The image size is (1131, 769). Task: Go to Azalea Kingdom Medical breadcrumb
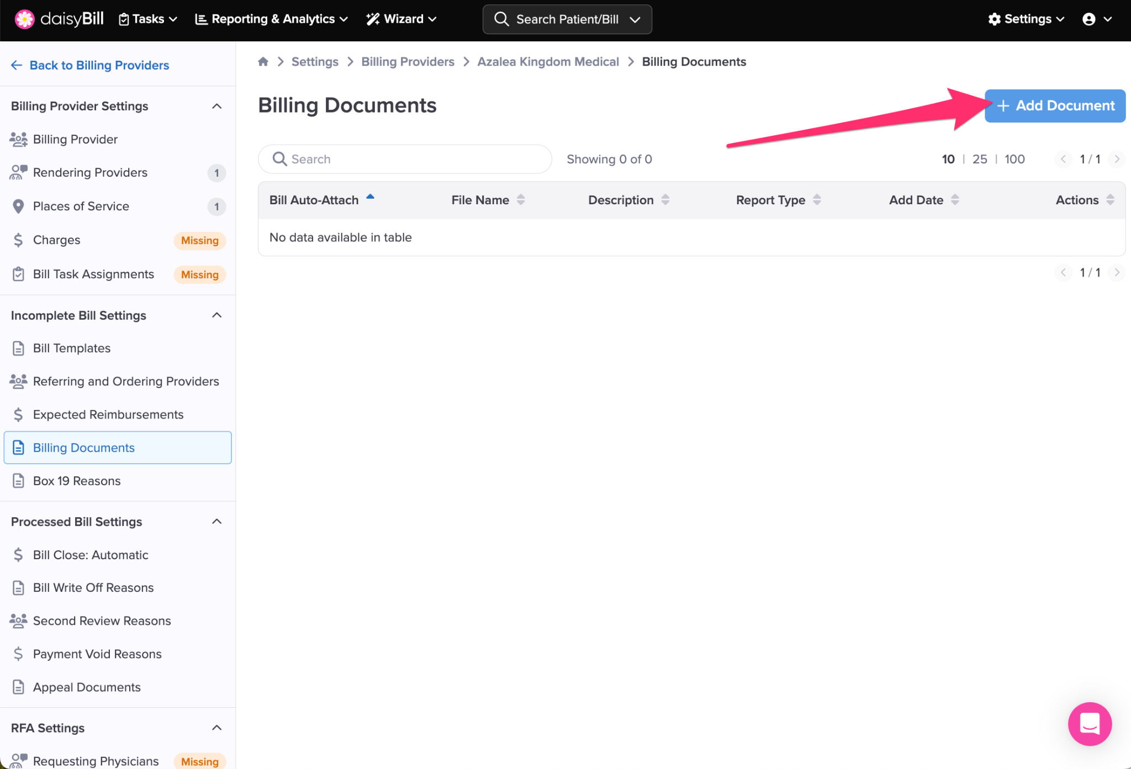[x=548, y=62]
